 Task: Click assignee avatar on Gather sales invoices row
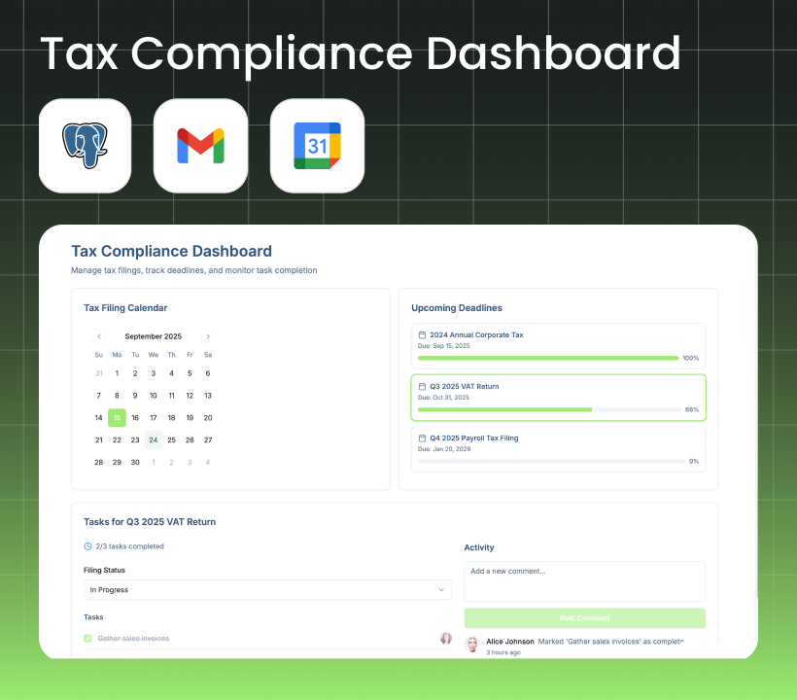click(446, 639)
